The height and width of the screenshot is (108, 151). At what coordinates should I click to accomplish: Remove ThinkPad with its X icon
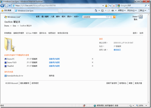pos(92,66)
